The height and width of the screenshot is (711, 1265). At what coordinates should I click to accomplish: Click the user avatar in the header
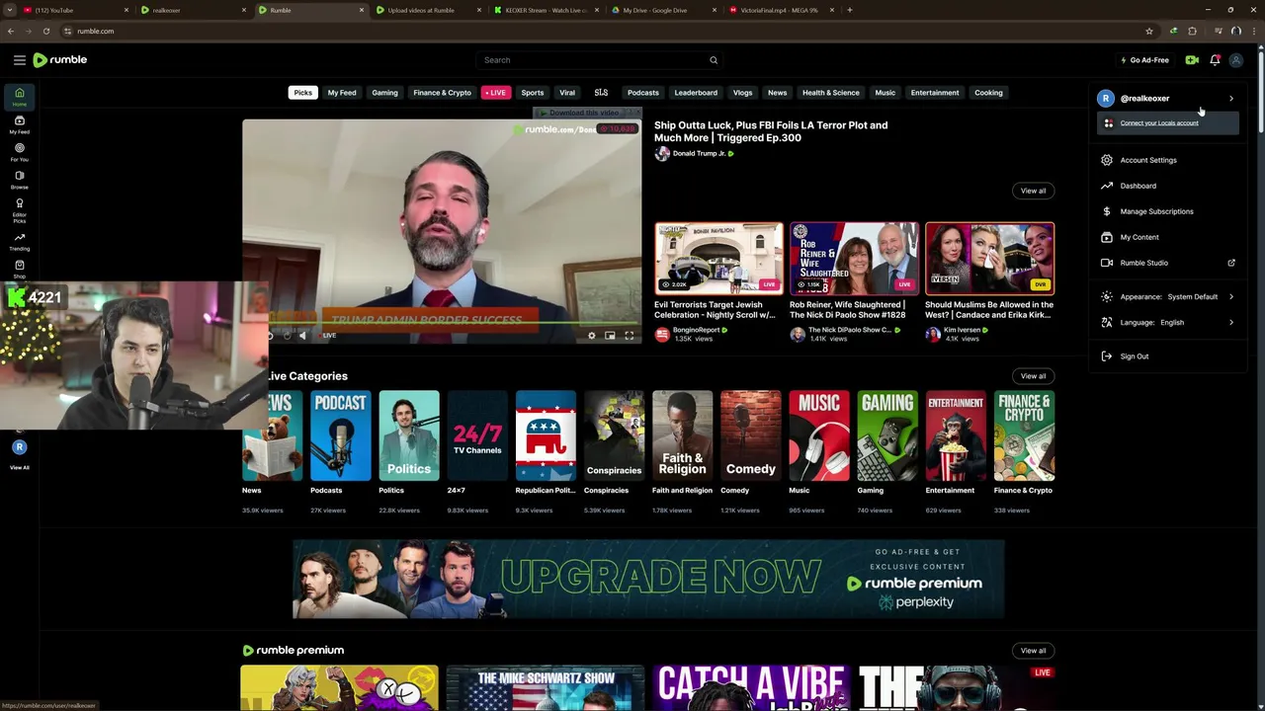[1235, 60]
